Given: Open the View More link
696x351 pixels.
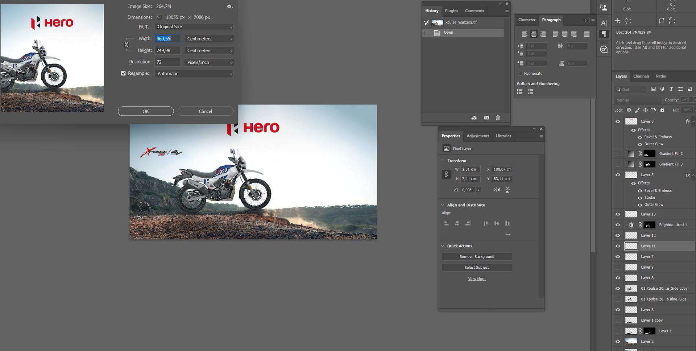Looking at the screenshot, I should [x=477, y=279].
